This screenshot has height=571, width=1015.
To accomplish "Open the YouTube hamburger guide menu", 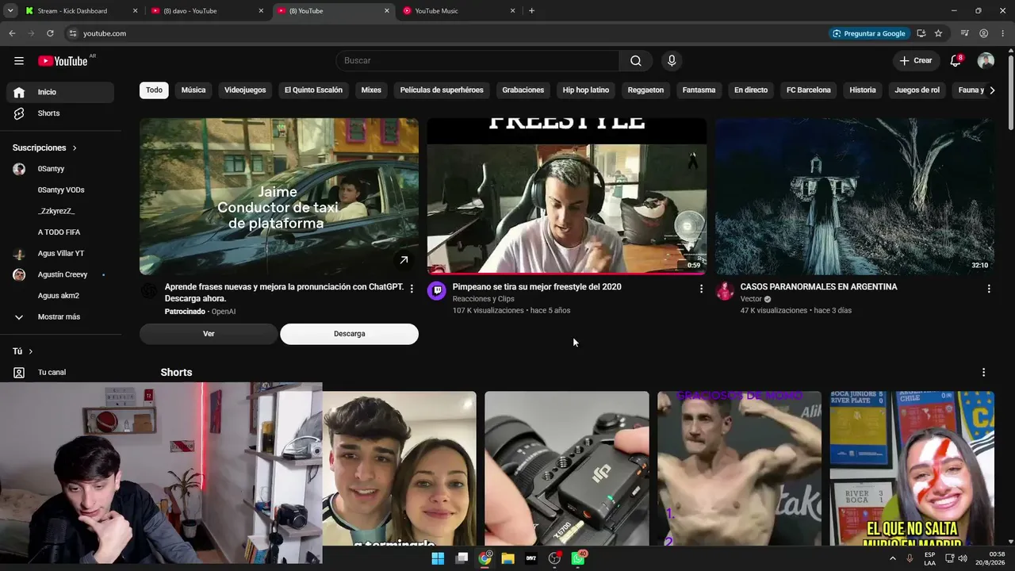I will pos(19,61).
